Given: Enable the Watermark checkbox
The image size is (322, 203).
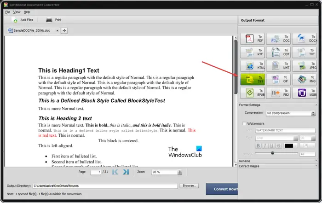Looking at the screenshot, I should [x=244, y=123].
